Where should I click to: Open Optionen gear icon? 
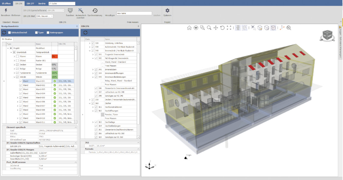tap(167, 10)
